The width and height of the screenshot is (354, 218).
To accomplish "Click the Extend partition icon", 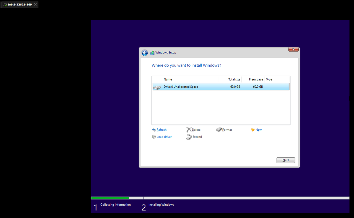I will tap(189, 137).
